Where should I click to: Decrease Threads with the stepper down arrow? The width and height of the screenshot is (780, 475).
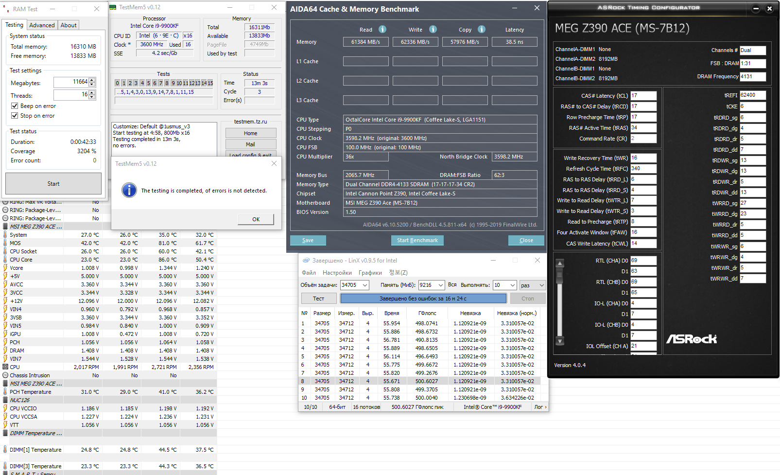(x=92, y=97)
